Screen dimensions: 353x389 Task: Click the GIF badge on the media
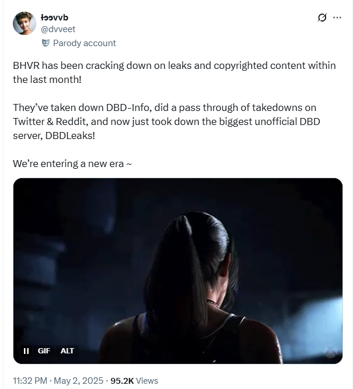pos(44,351)
